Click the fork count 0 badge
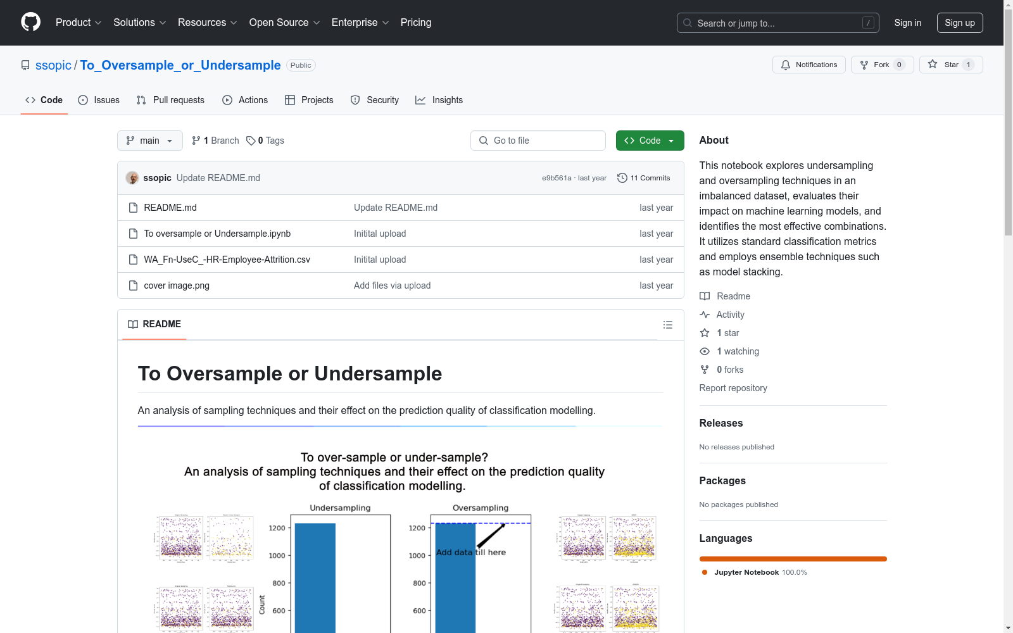Viewport: 1013px width, 633px height. [x=899, y=65]
